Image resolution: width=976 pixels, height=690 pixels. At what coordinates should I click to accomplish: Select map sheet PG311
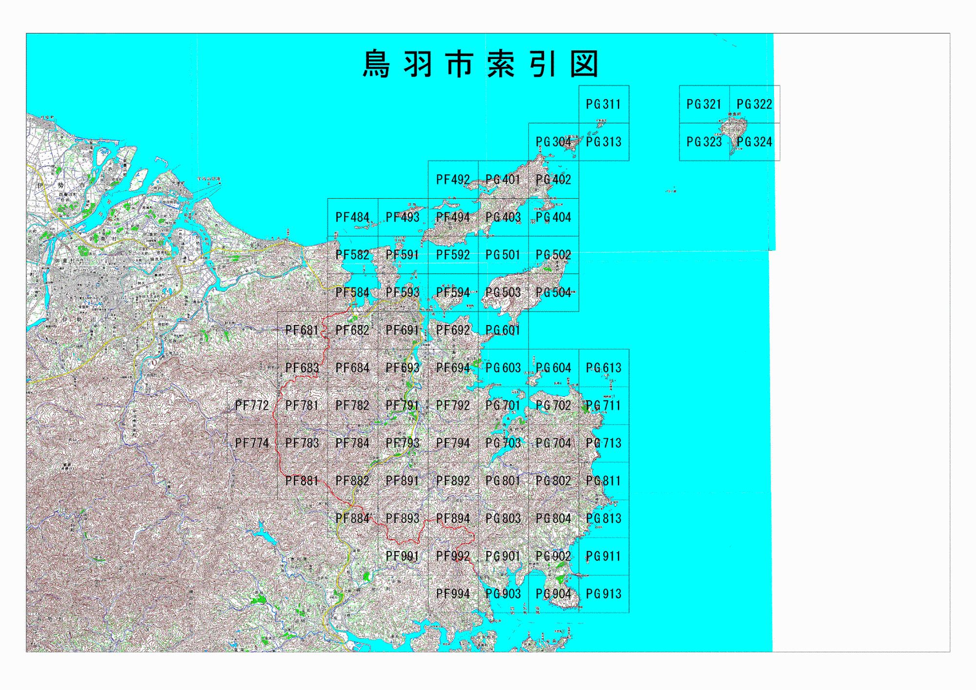tap(604, 104)
